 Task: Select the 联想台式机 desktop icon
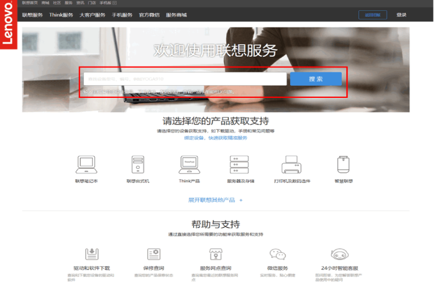(138, 164)
